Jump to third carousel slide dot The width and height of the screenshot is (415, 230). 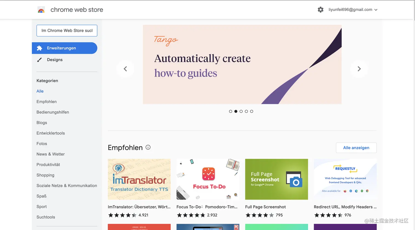coord(241,111)
